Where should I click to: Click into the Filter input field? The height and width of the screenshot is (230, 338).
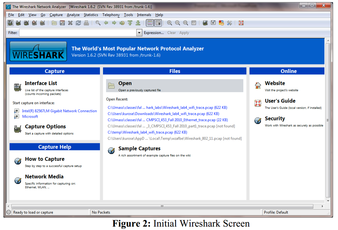[x=78, y=33]
